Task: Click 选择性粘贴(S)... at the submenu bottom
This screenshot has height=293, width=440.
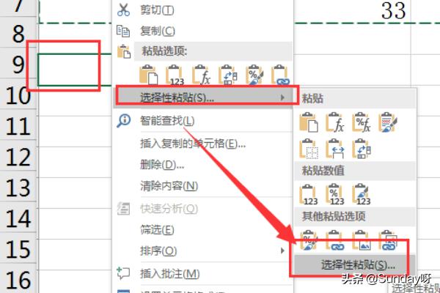Action: (x=355, y=264)
